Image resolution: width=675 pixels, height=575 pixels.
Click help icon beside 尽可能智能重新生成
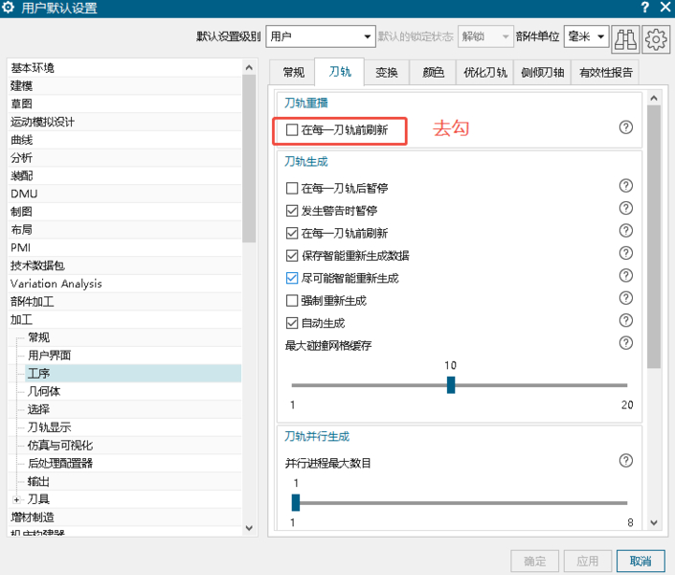[625, 275]
